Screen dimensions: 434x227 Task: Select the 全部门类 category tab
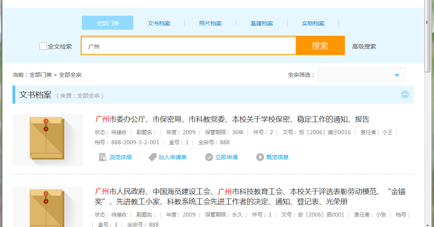tap(107, 23)
